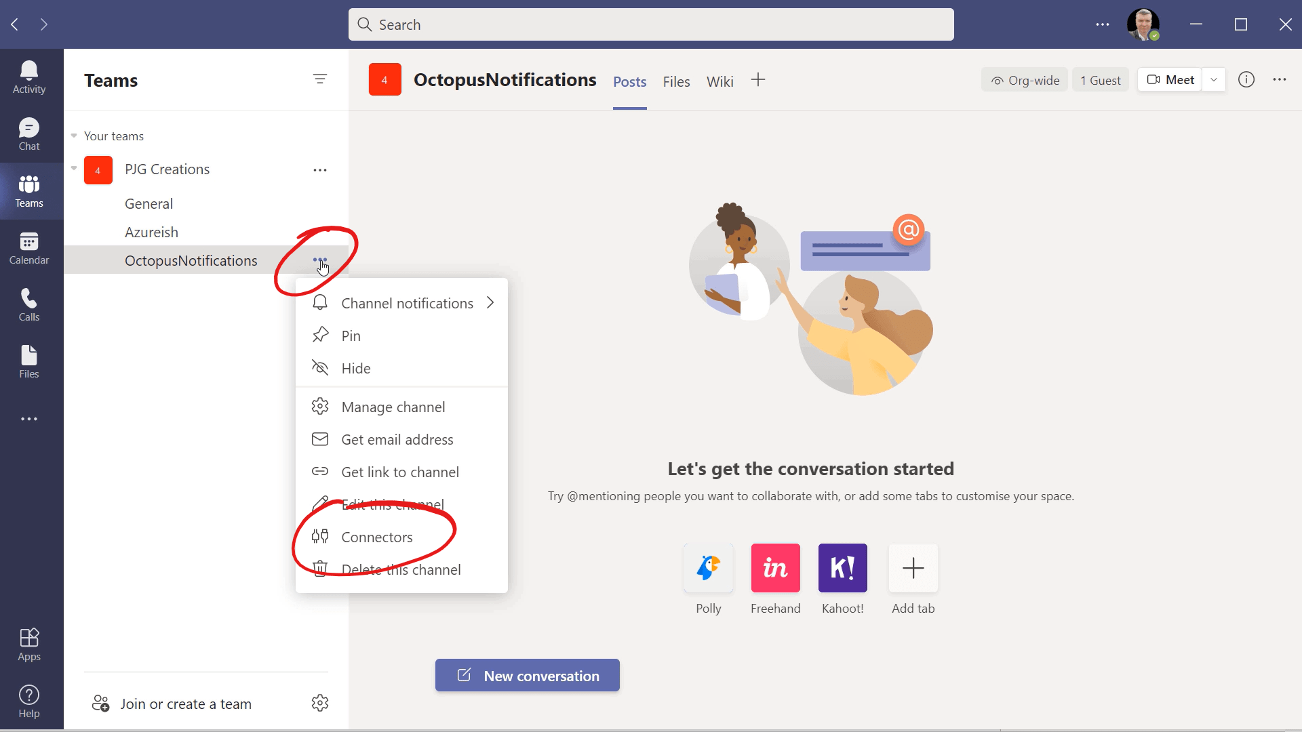Image resolution: width=1302 pixels, height=732 pixels.
Task: Click Join or create a team
Action: 172,704
